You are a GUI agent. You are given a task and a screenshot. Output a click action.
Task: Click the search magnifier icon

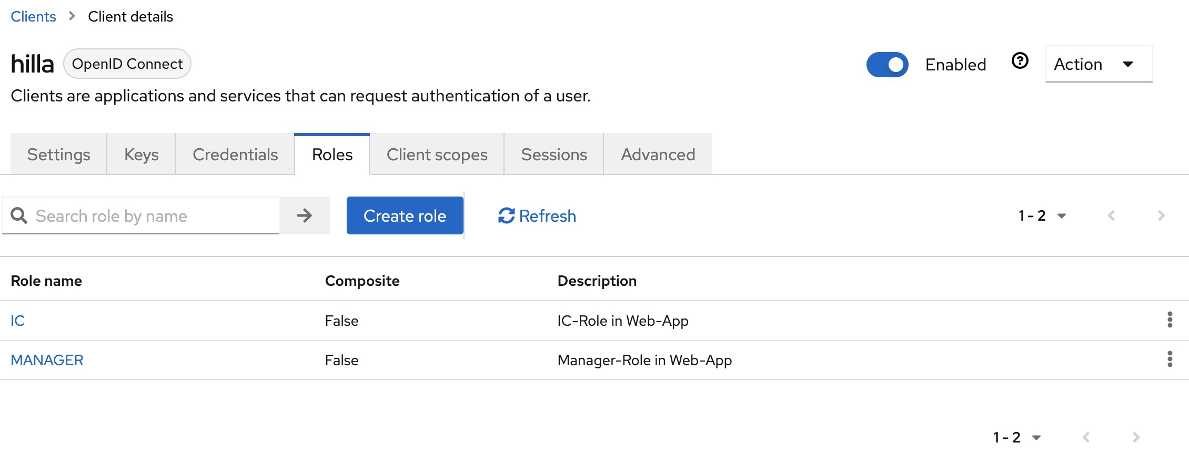tap(19, 215)
